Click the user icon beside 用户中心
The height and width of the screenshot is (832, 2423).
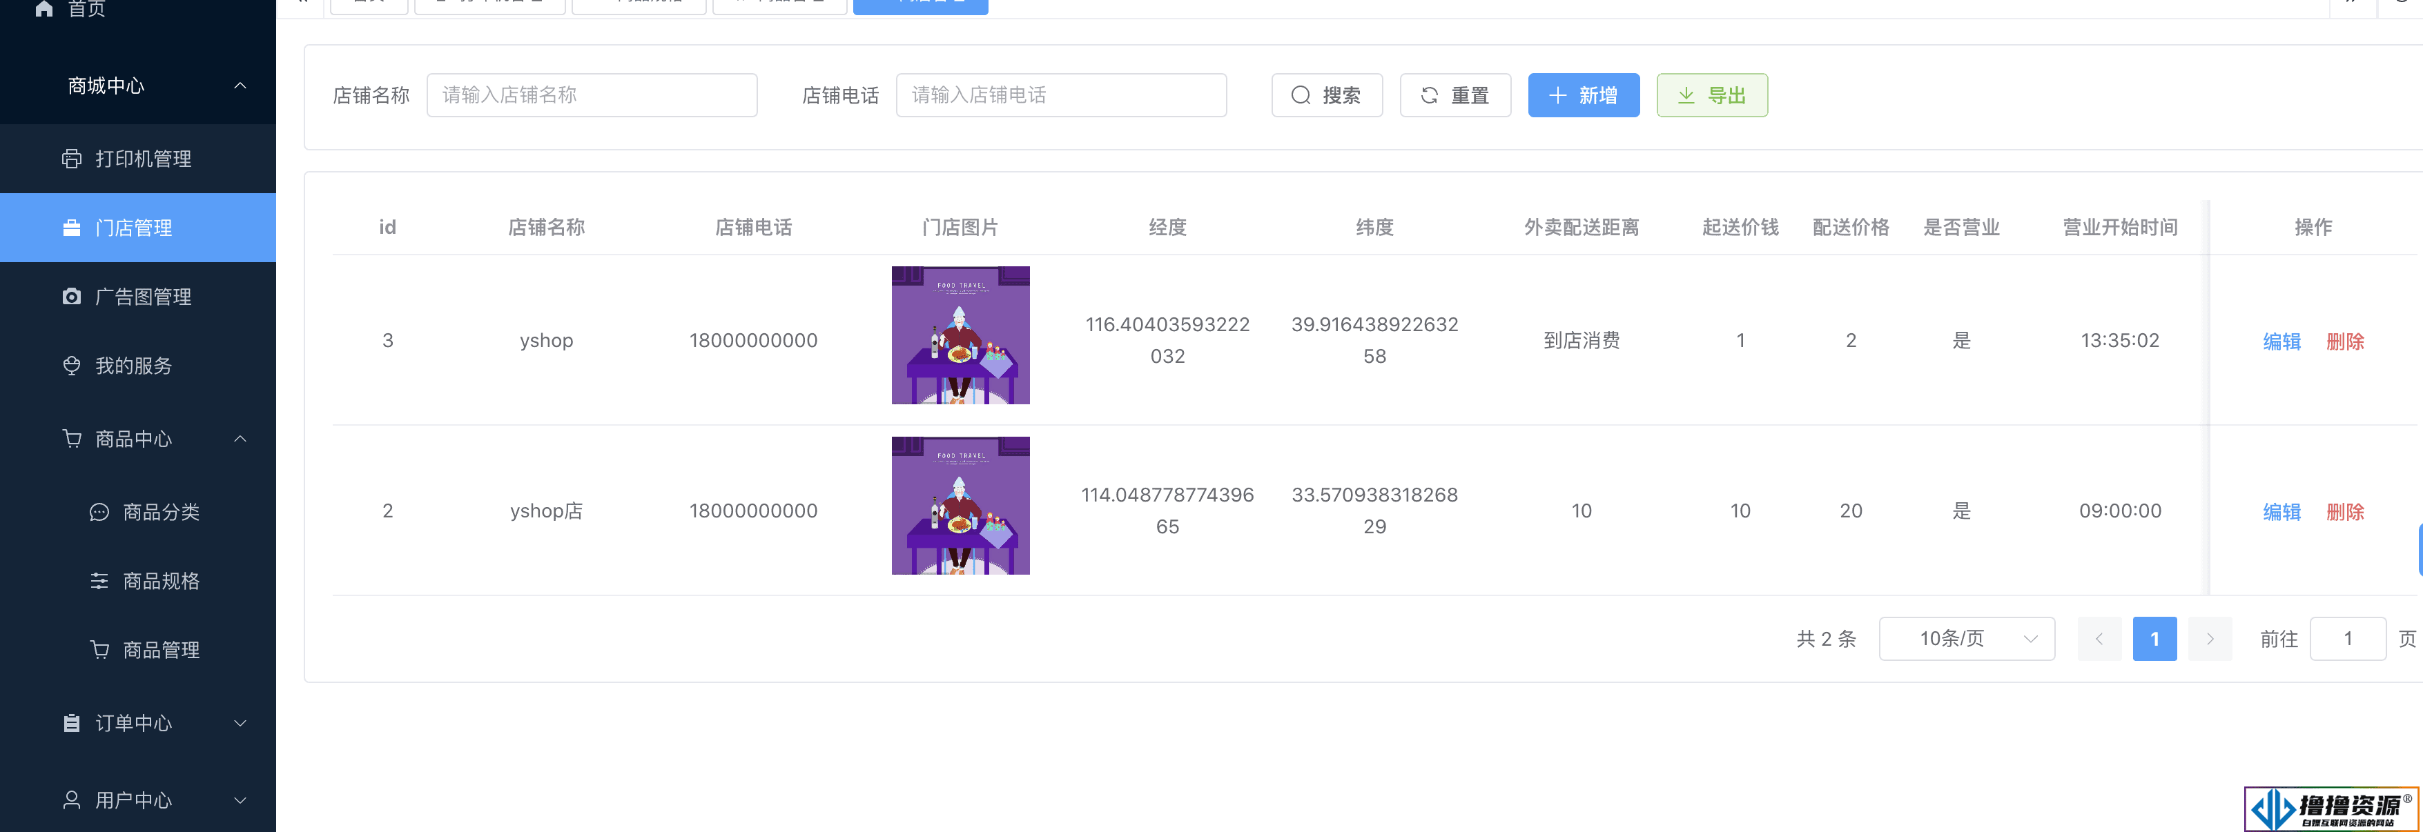(x=72, y=800)
